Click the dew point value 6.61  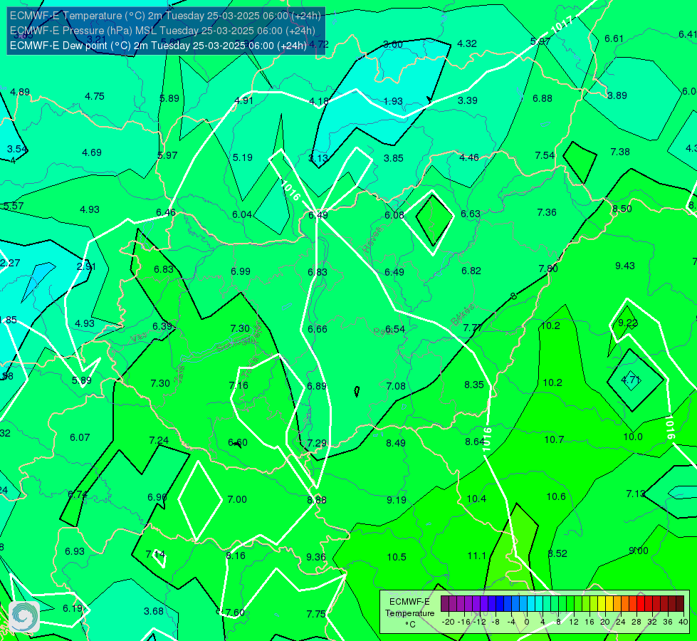[x=614, y=38]
